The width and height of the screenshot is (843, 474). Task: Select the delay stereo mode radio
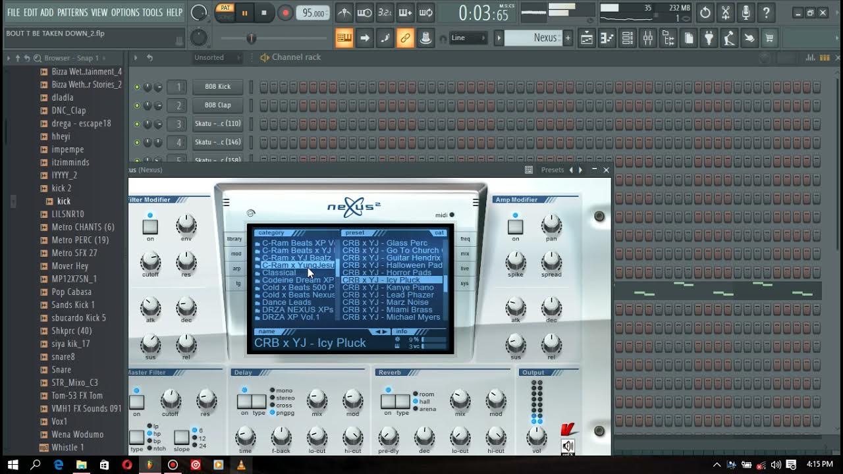pyautogui.click(x=273, y=398)
